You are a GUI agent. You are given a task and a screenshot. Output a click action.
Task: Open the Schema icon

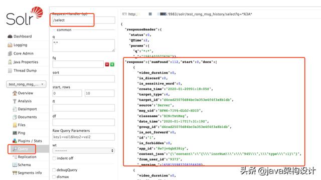pos(15,164)
